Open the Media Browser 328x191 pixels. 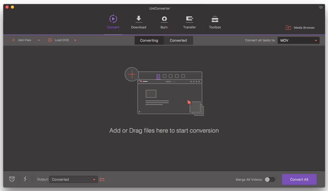coord(300,28)
